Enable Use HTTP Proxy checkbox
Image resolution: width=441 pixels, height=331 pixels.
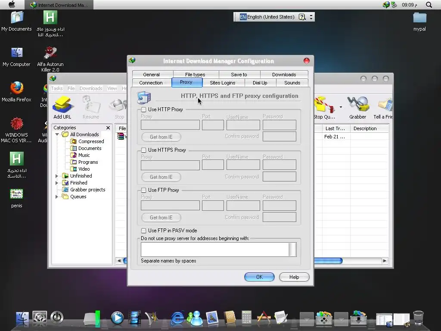[x=144, y=109]
